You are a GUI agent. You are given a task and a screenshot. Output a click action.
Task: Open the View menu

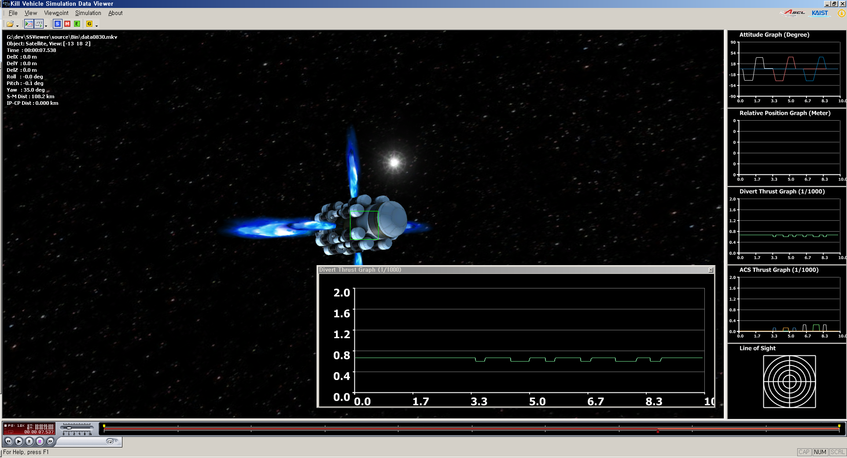[x=31, y=13]
